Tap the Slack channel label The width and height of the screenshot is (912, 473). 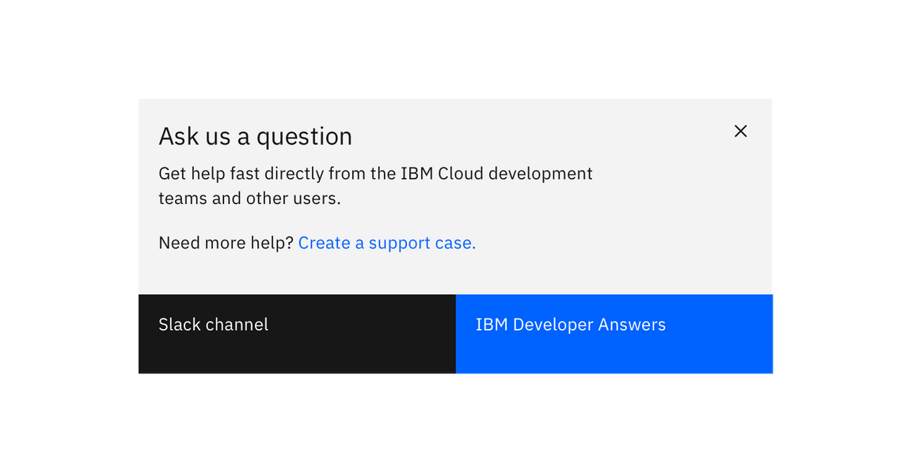tap(213, 324)
